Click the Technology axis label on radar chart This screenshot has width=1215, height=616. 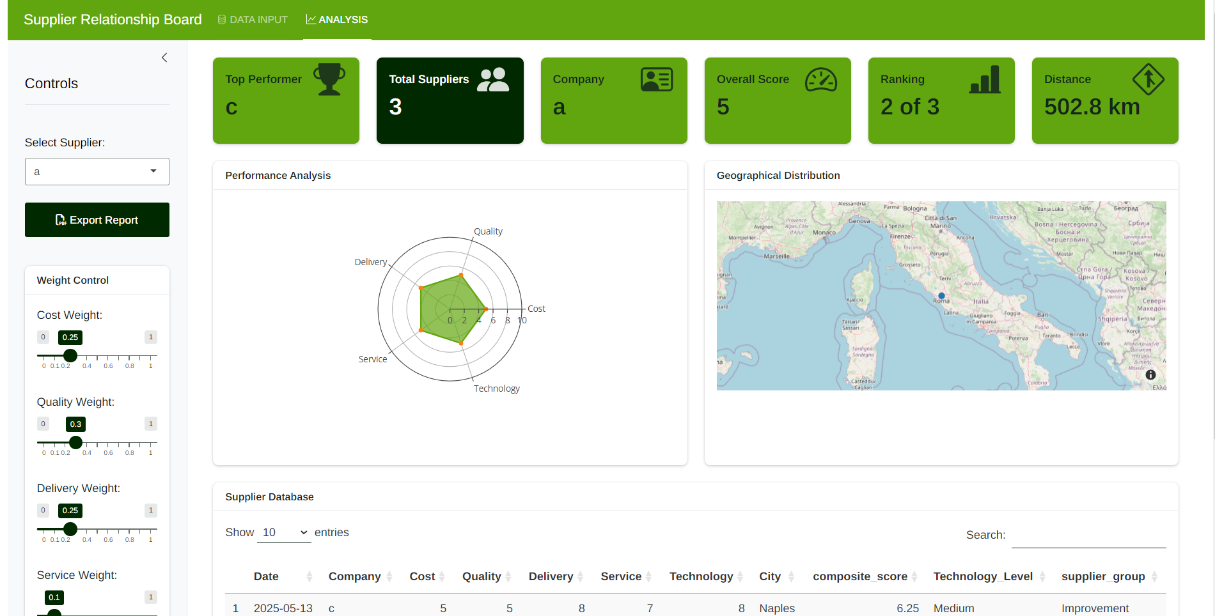pyautogui.click(x=496, y=389)
